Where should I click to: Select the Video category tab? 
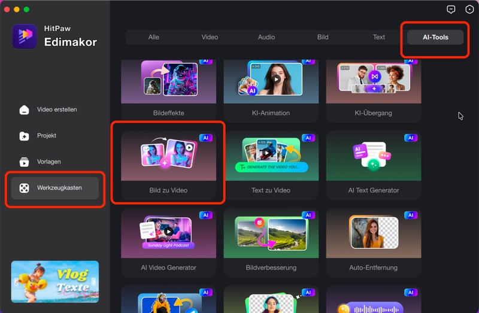[x=210, y=37]
